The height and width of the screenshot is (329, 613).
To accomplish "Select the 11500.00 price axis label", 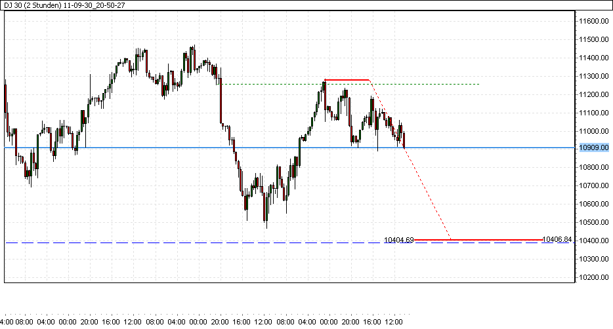I will [x=594, y=39].
